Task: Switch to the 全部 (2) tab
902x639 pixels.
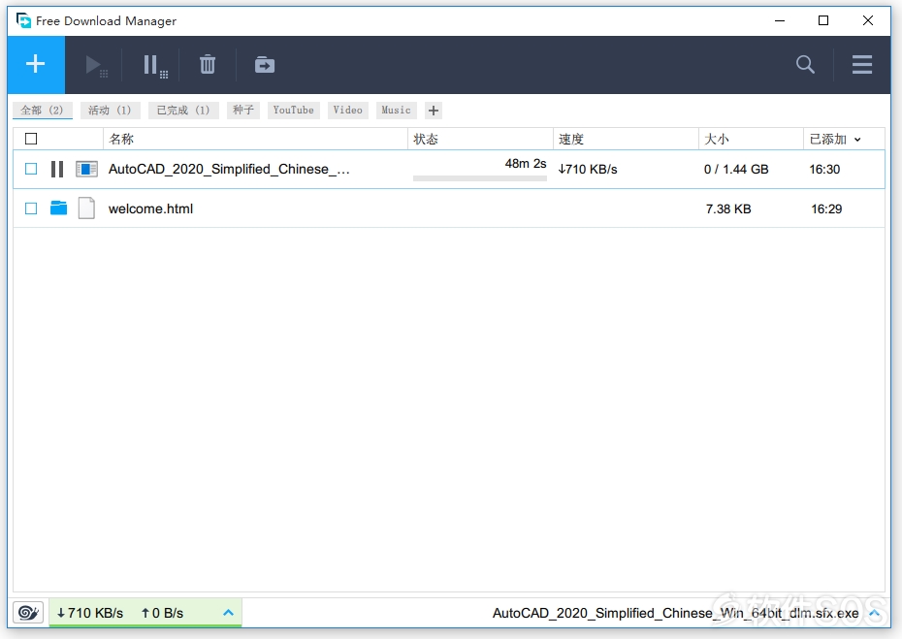Action: [x=43, y=110]
